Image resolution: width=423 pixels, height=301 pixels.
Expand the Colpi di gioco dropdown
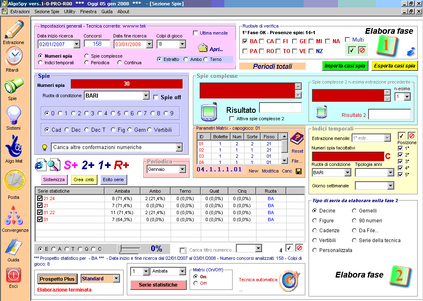click(183, 44)
